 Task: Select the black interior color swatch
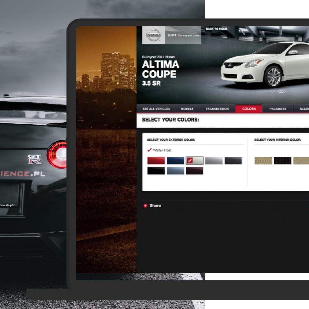point(282,161)
